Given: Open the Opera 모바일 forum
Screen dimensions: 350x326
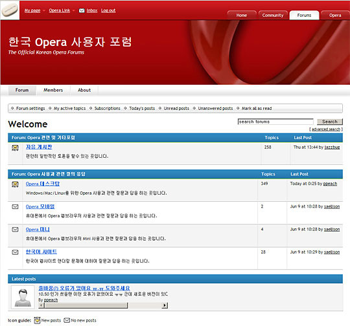Looking at the screenshot, I should tap(40, 206).
